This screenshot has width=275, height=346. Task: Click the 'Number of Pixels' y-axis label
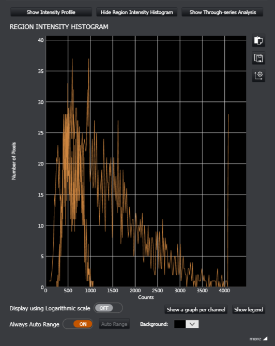point(14,161)
